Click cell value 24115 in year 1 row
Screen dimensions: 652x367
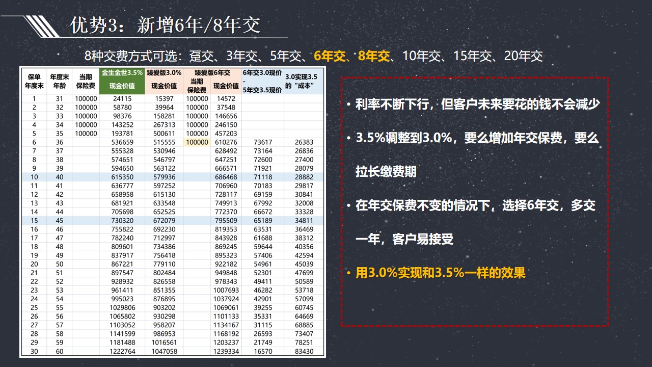point(122,99)
